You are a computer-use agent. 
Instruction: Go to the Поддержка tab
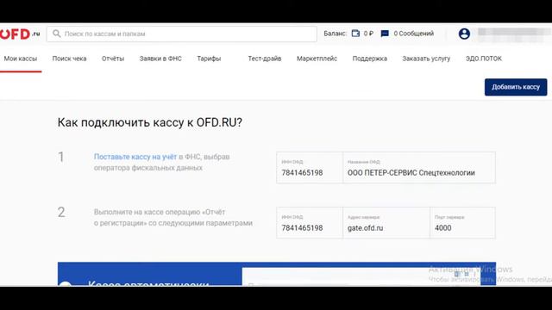[370, 59]
